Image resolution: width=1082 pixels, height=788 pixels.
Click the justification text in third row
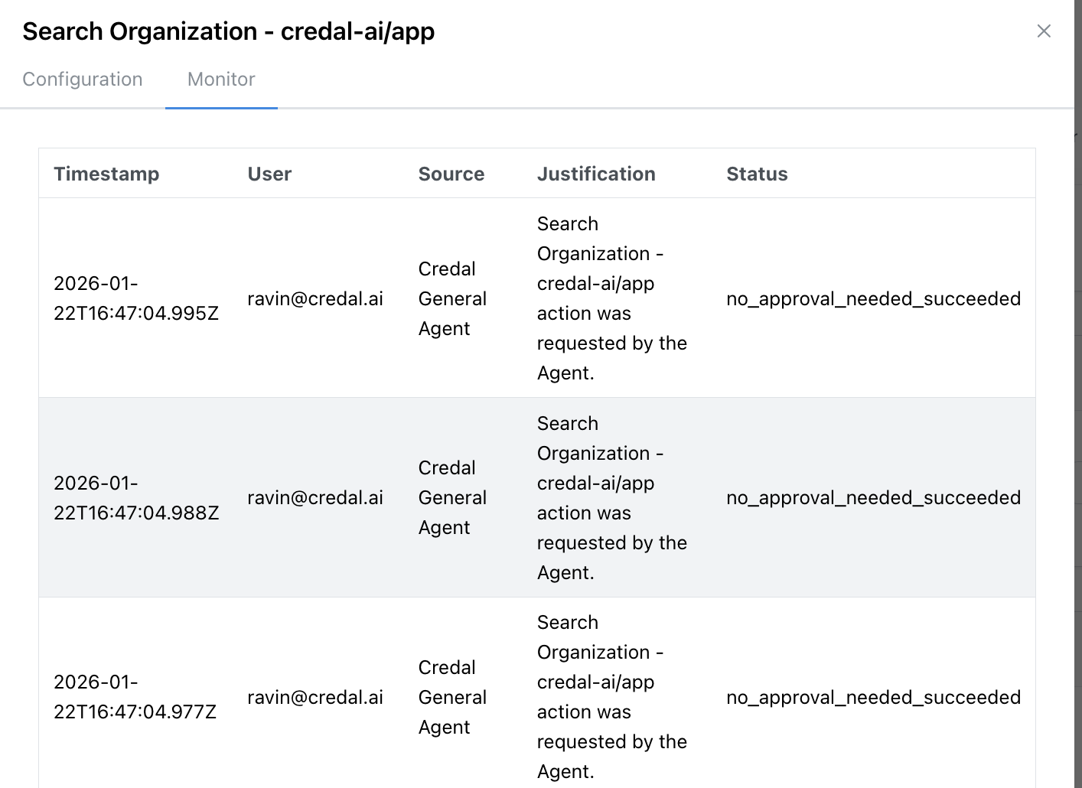point(612,696)
